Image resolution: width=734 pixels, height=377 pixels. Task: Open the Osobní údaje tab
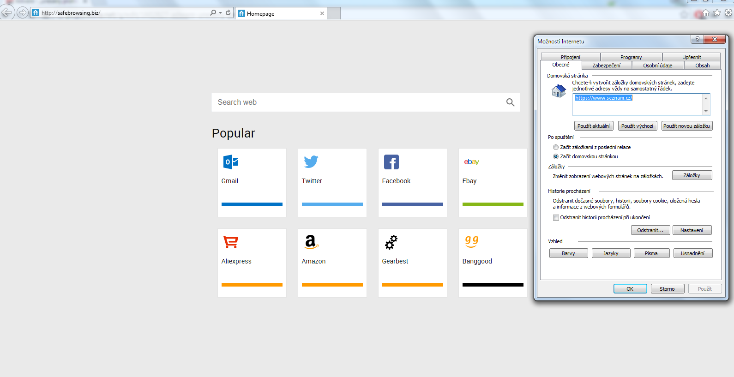click(658, 66)
